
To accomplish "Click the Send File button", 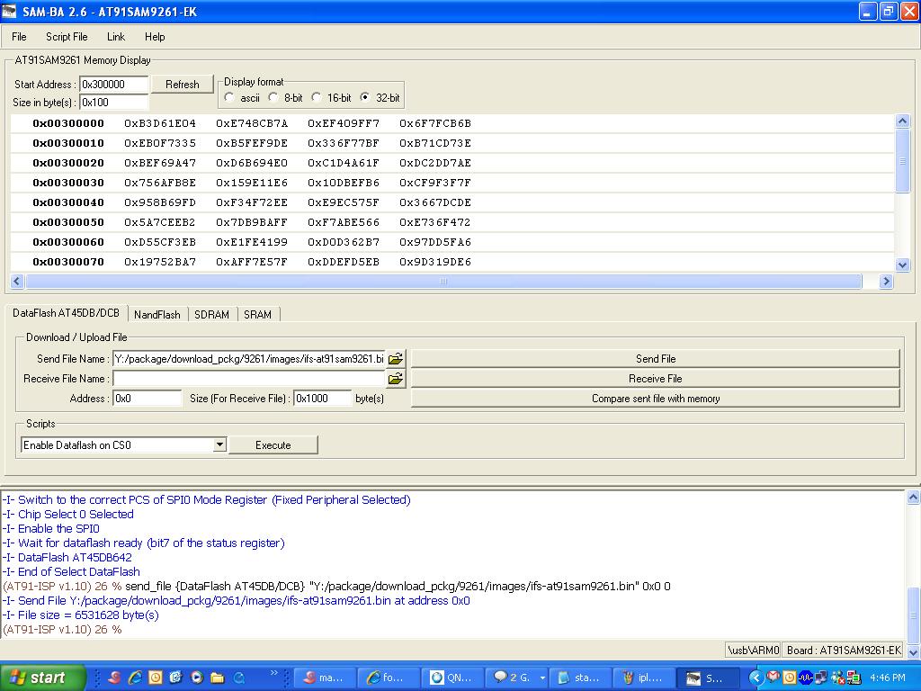I will (655, 358).
